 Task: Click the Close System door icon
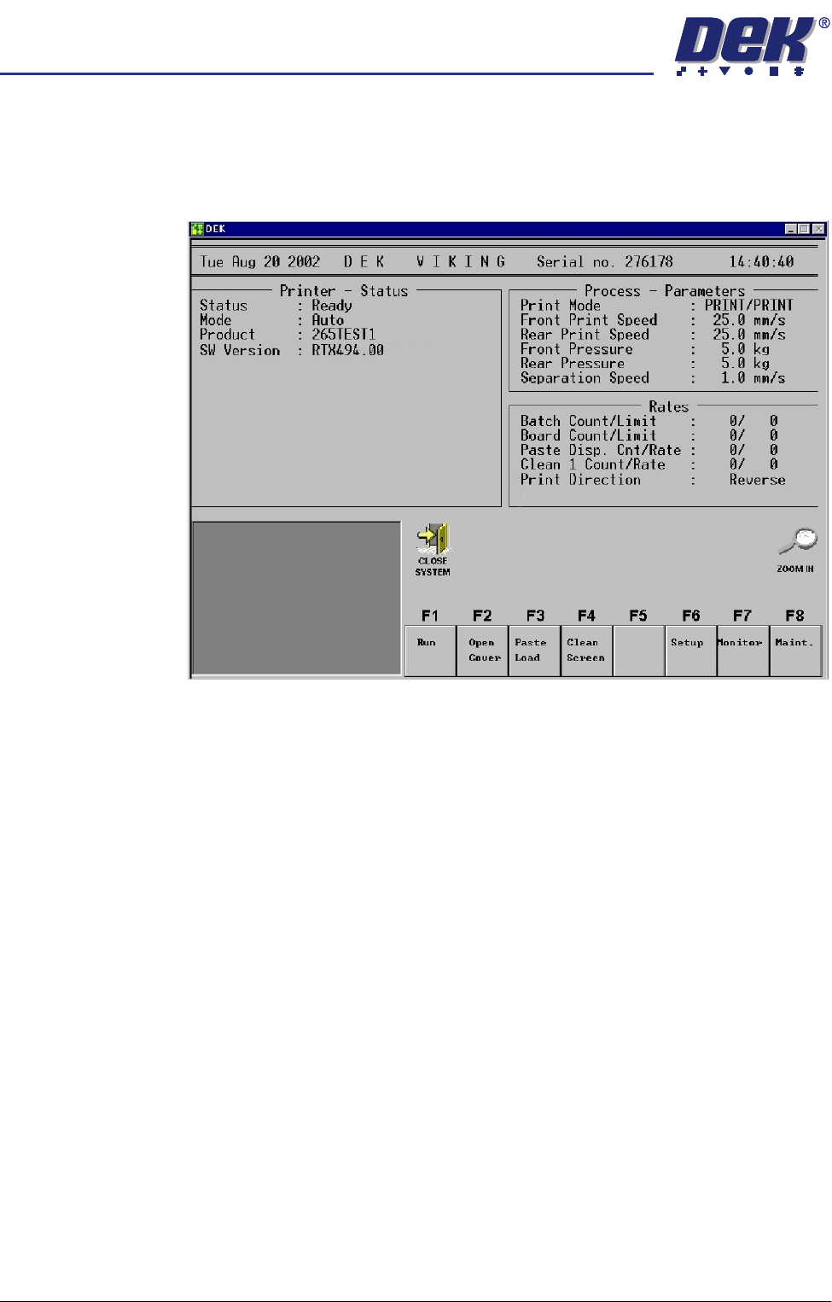pyautogui.click(x=433, y=540)
